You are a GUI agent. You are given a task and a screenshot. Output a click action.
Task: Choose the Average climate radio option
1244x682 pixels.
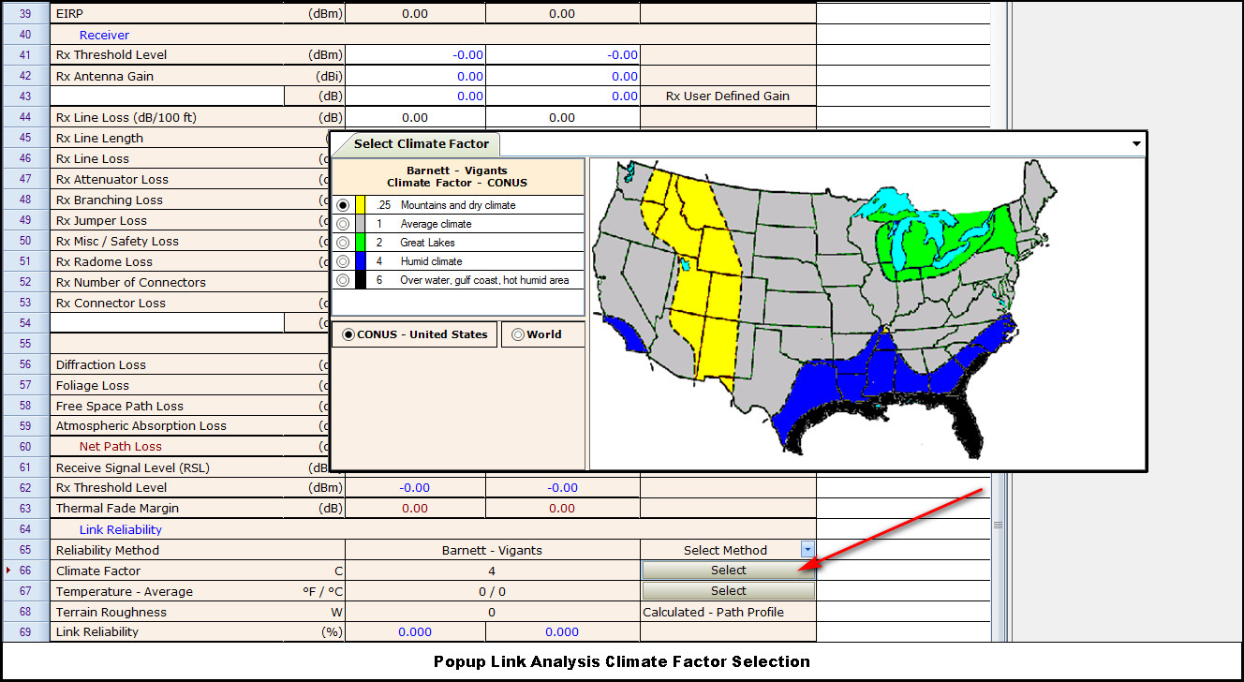[343, 224]
